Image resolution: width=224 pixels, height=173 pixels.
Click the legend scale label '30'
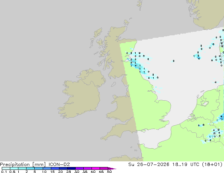point(77,172)
